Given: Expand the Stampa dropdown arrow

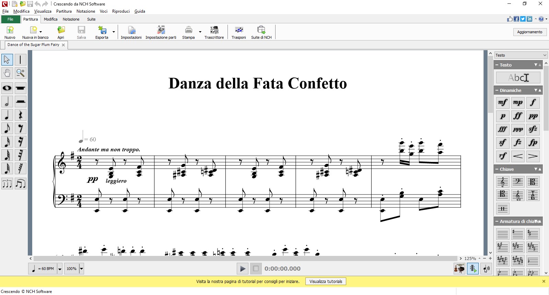Looking at the screenshot, I should click(x=200, y=32).
